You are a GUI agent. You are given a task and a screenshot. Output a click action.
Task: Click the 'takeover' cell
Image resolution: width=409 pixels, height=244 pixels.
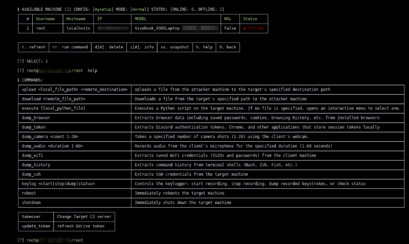tap(36, 217)
